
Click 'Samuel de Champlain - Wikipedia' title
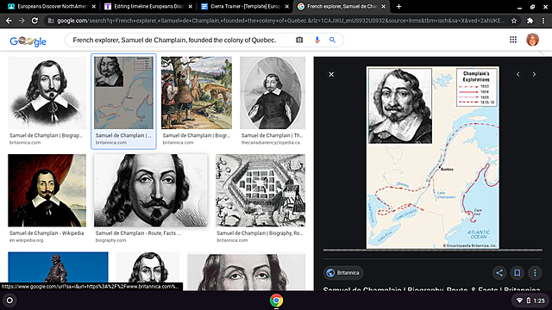coord(47,233)
